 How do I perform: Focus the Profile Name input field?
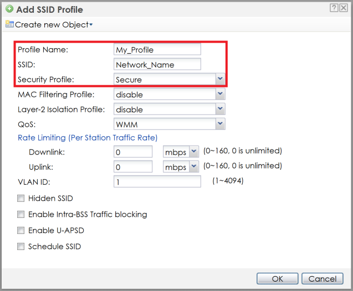point(157,49)
